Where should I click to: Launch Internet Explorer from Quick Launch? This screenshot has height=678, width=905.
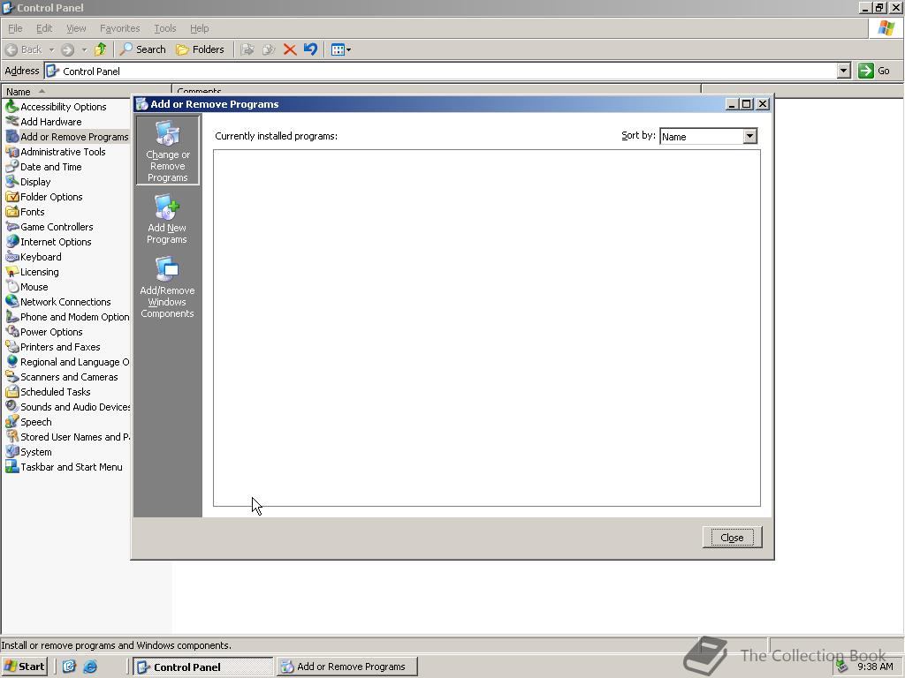tap(90, 667)
